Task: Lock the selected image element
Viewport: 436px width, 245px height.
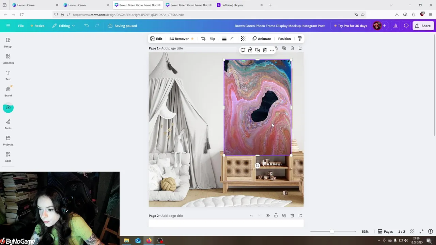Action: click(x=250, y=50)
